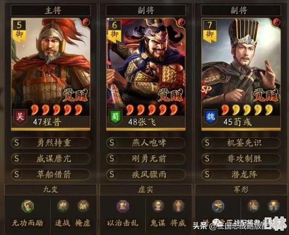Select the 潜龙阵 skill slot

point(241,174)
